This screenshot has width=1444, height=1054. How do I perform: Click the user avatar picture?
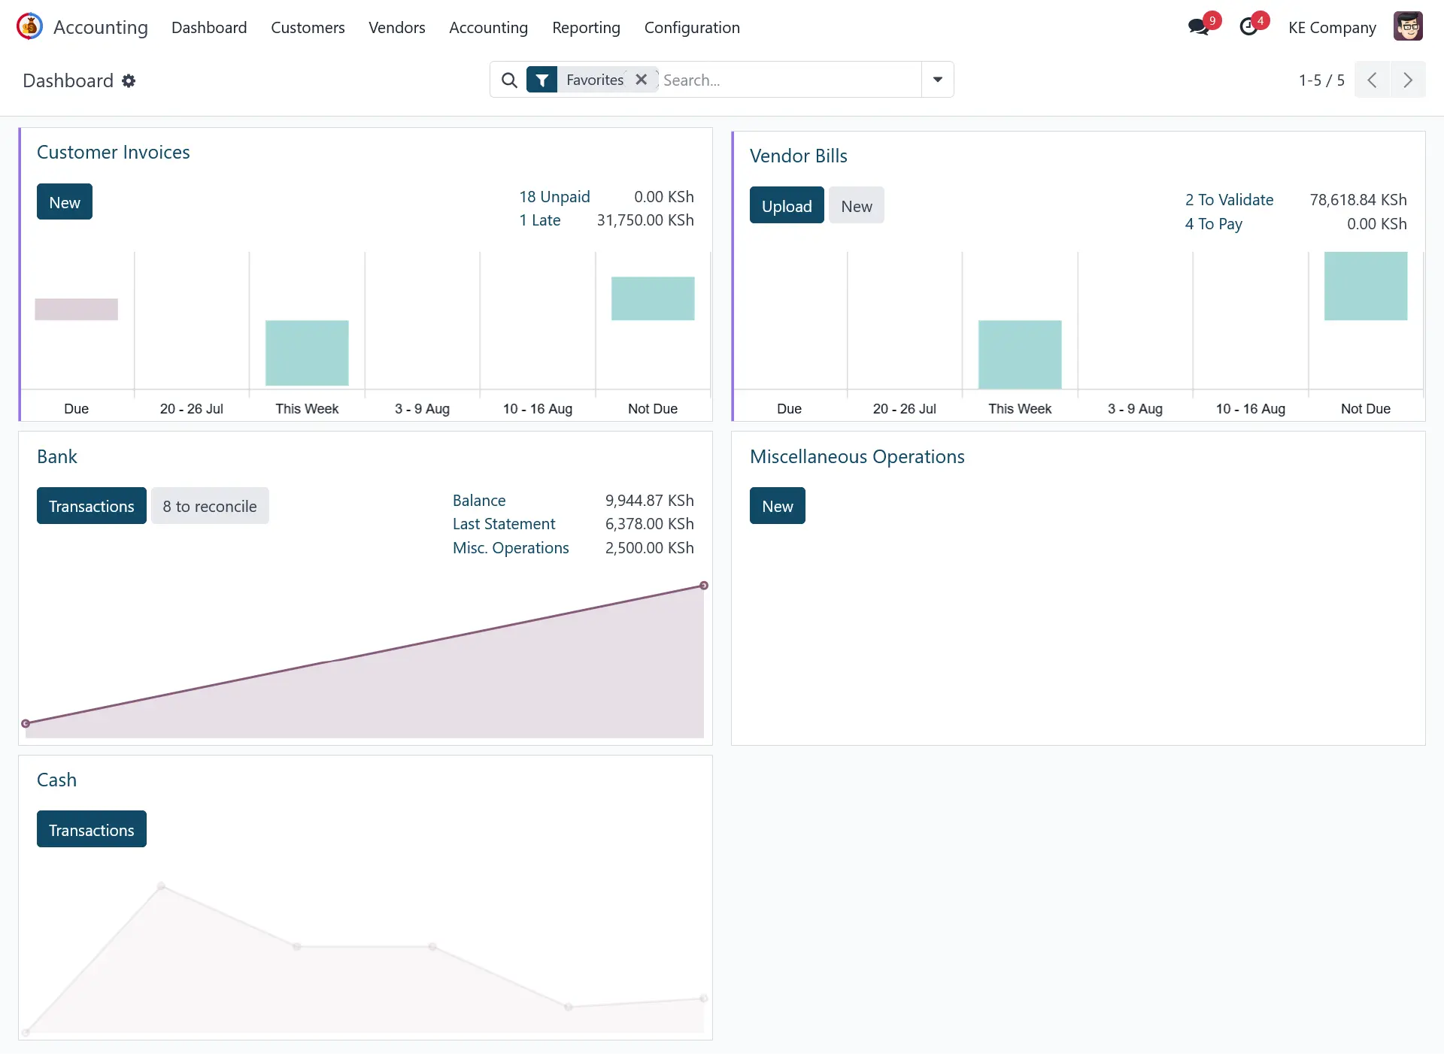click(1408, 27)
